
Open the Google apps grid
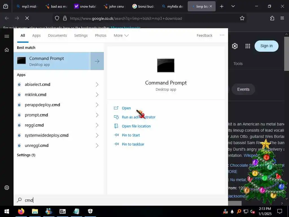(248, 46)
